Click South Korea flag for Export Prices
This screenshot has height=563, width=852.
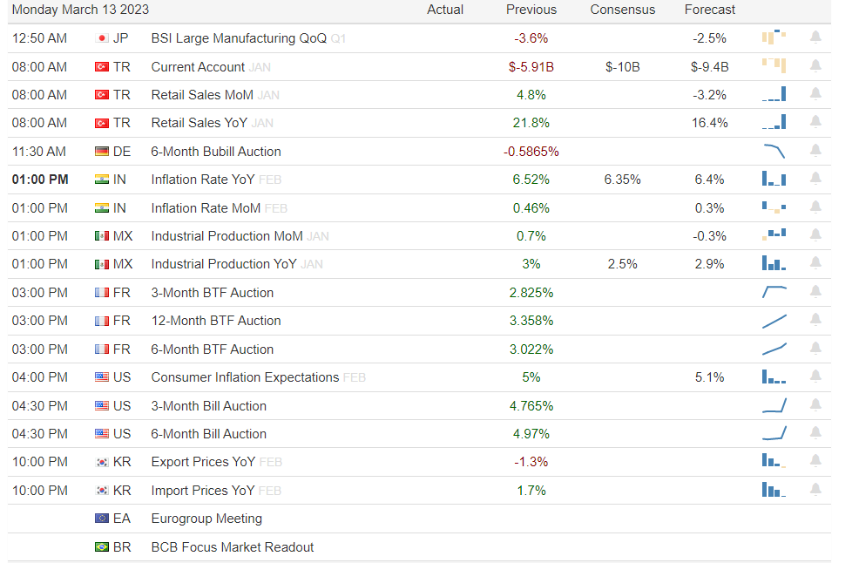click(x=102, y=462)
